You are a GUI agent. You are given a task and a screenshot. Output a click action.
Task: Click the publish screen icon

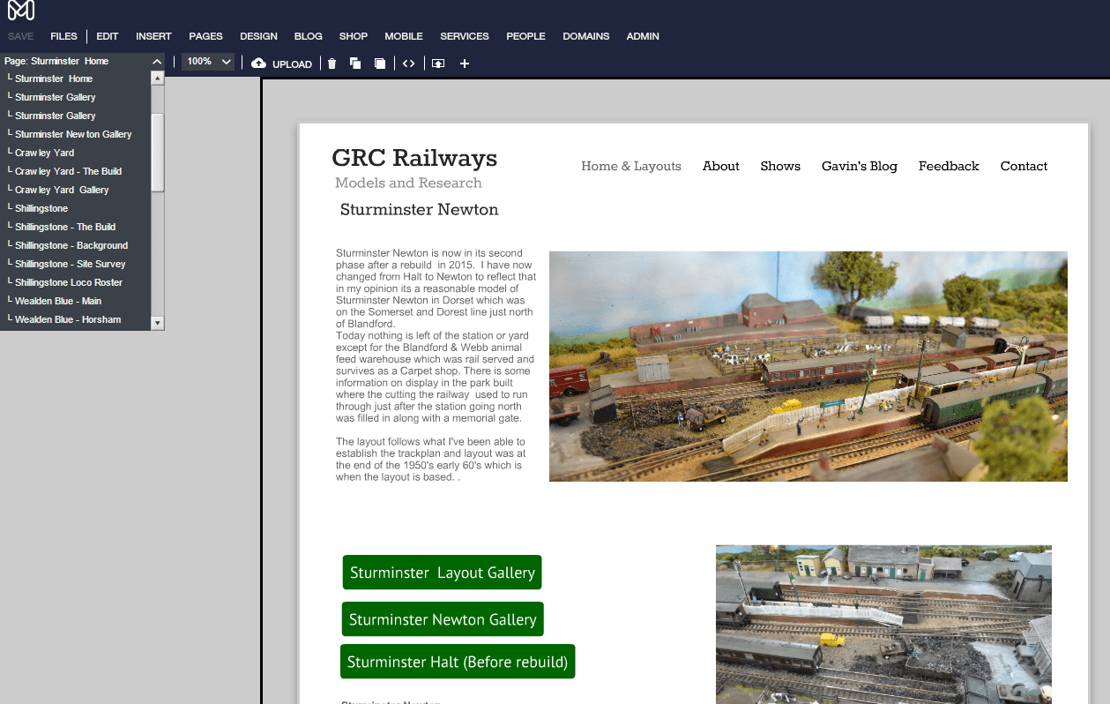click(x=438, y=64)
